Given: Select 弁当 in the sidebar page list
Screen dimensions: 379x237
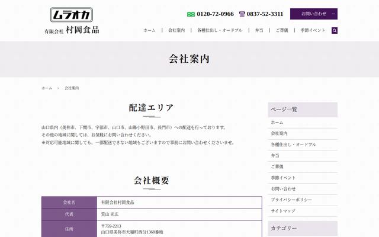Looking at the screenshot, I should pyautogui.click(x=303, y=156).
